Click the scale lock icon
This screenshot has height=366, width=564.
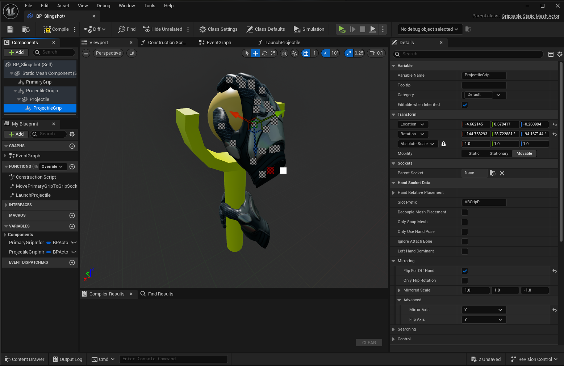[443, 144]
